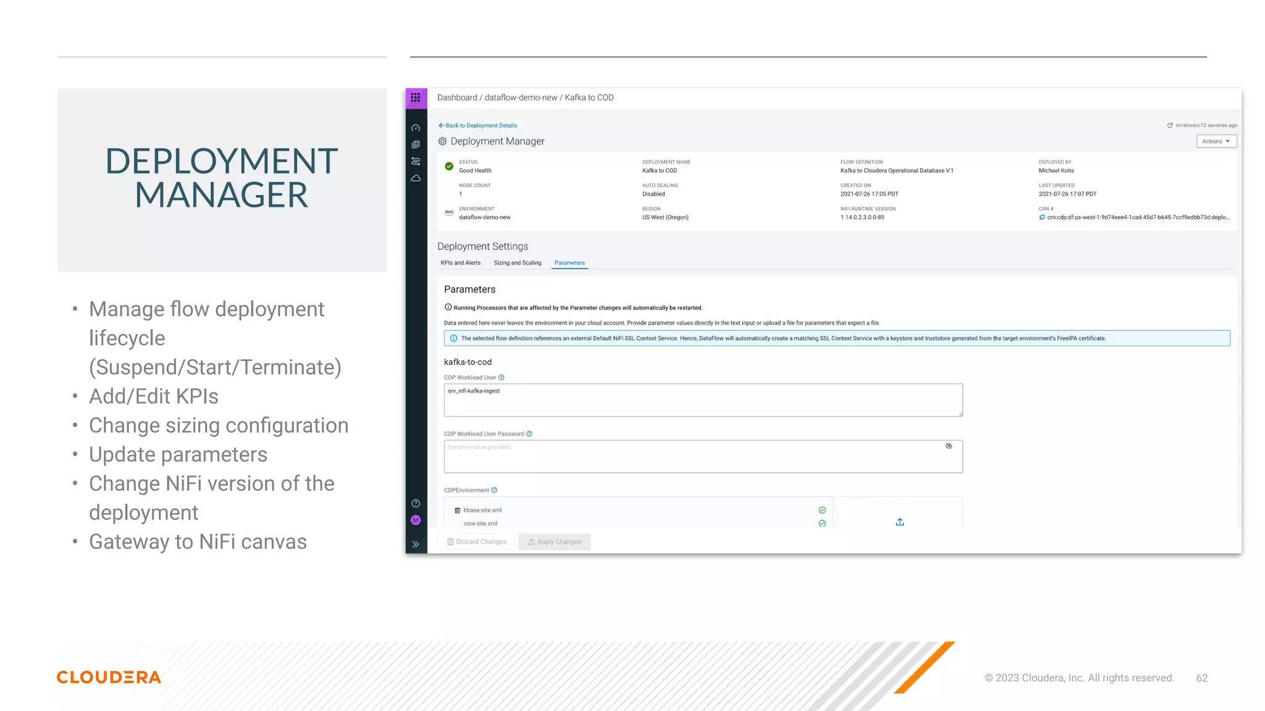
Task: Open help for CDPEnvironment parameter
Action: click(494, 490)
